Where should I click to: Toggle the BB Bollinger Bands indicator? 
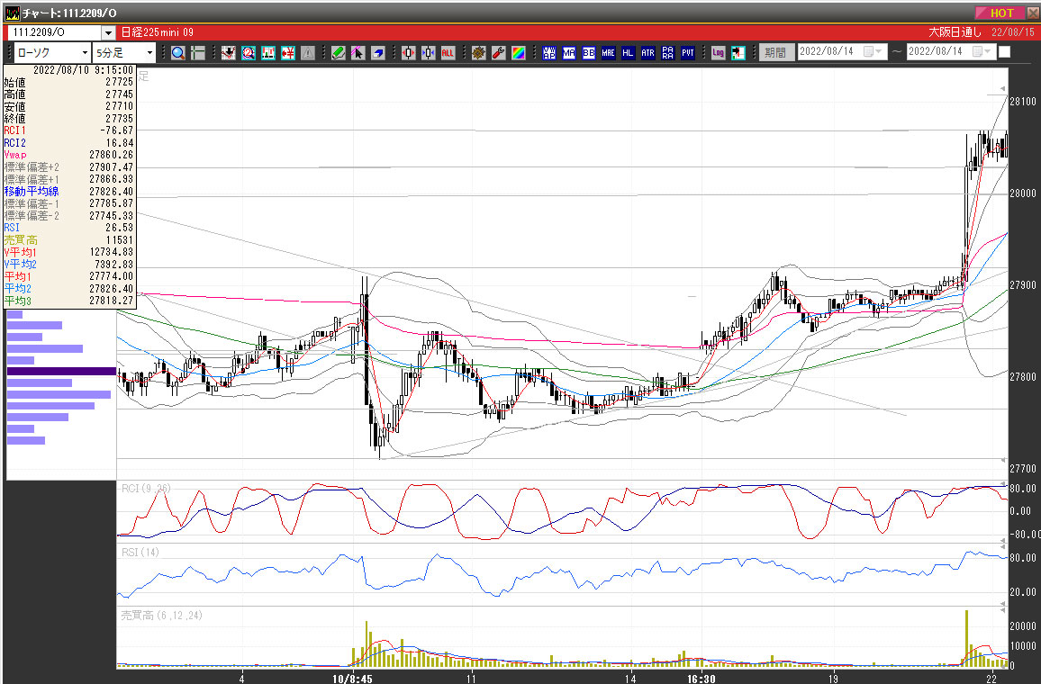pos(589,53)
